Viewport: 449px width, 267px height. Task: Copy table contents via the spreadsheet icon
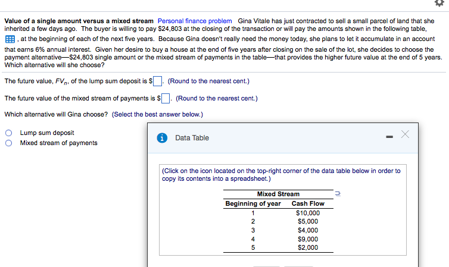click(x=338, y=194)
